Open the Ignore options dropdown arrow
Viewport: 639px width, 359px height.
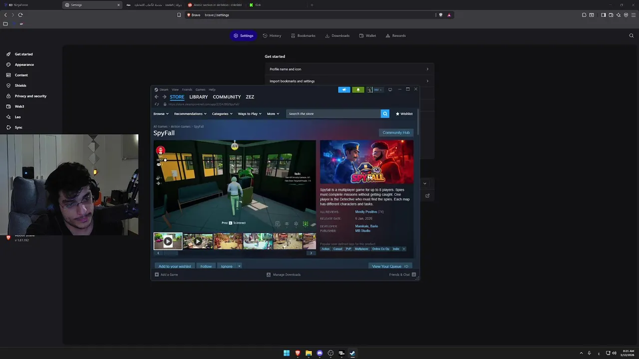point(239,266)
